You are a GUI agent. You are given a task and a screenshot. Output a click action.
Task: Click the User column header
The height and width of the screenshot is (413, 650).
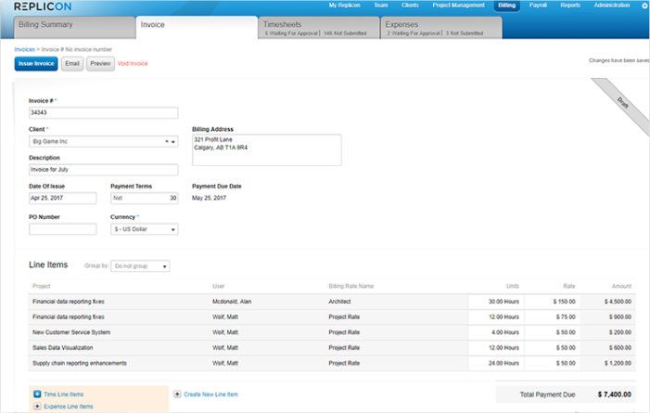pos(219,286)
